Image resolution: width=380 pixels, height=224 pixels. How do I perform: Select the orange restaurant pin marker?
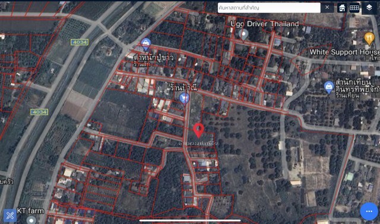[369, 39]
